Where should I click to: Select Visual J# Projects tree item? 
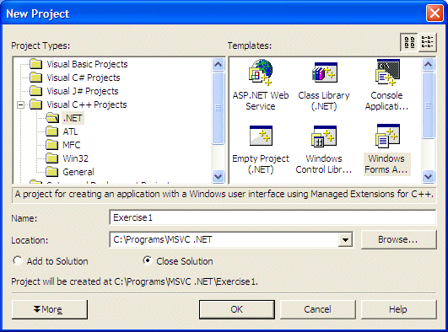[x=83, y=91]
